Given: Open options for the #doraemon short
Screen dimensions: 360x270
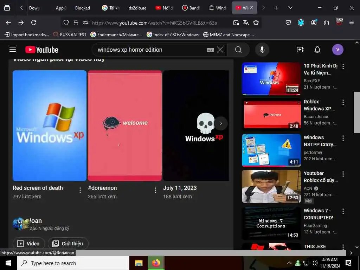Looking at the screenshot, I should coord(155,190).
